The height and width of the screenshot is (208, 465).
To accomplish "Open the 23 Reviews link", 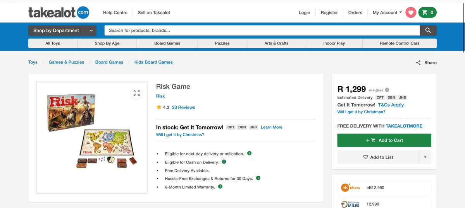I will (183, 107).
